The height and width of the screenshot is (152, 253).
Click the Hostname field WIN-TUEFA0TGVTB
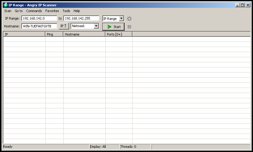point(39,26)
